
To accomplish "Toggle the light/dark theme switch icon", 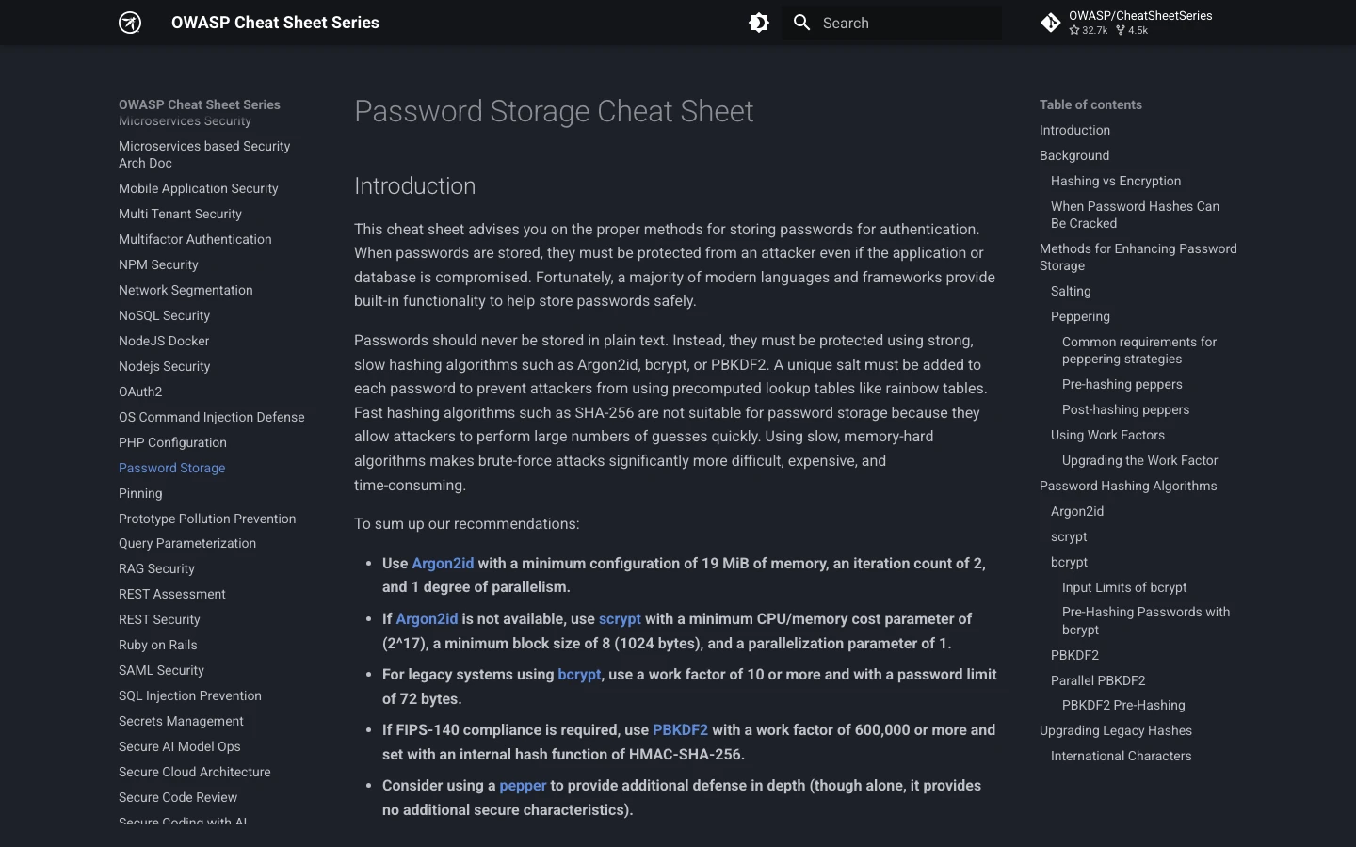I will click(759, 23).
